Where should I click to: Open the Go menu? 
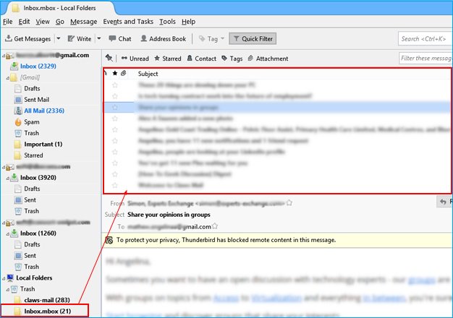(x=60, y=22)
